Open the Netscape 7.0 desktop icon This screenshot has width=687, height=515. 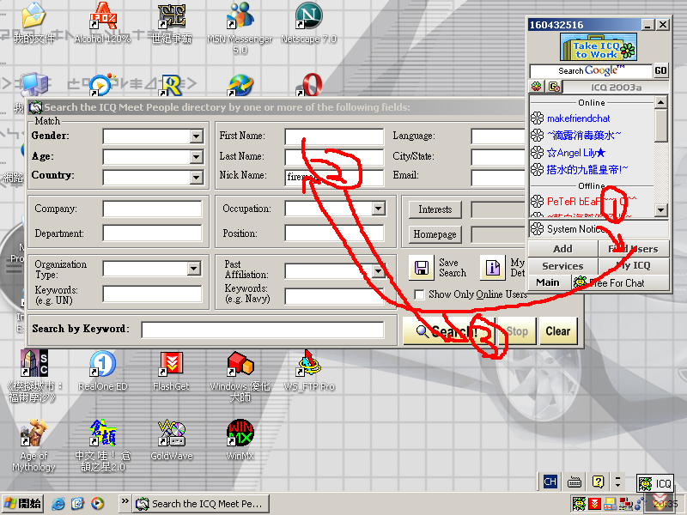click(308, 22)
